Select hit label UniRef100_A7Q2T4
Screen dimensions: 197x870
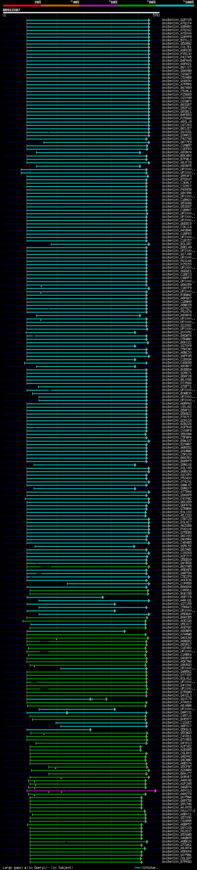[x=177, y=23]
